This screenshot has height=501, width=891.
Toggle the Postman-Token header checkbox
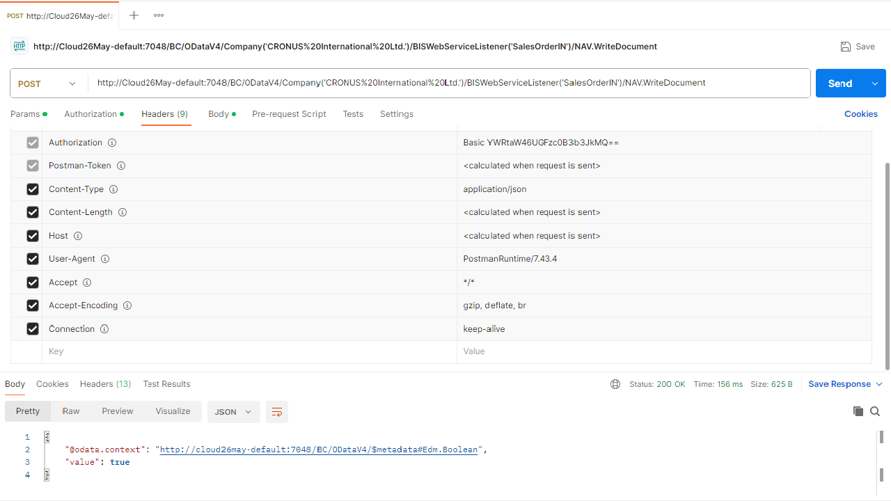(x=33, y=166)
